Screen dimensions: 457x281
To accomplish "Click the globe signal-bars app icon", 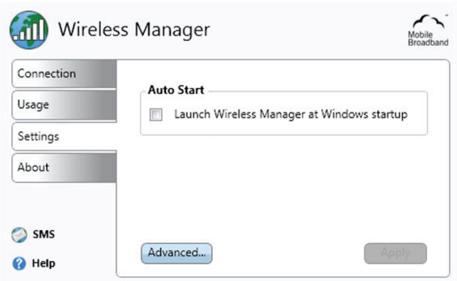I will coord(29,30).
